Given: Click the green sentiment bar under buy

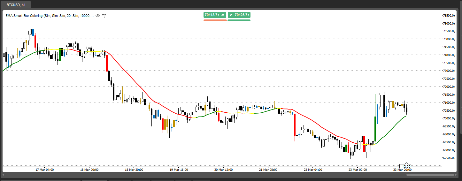Looking at the screenshot, I should coord(239,20).
